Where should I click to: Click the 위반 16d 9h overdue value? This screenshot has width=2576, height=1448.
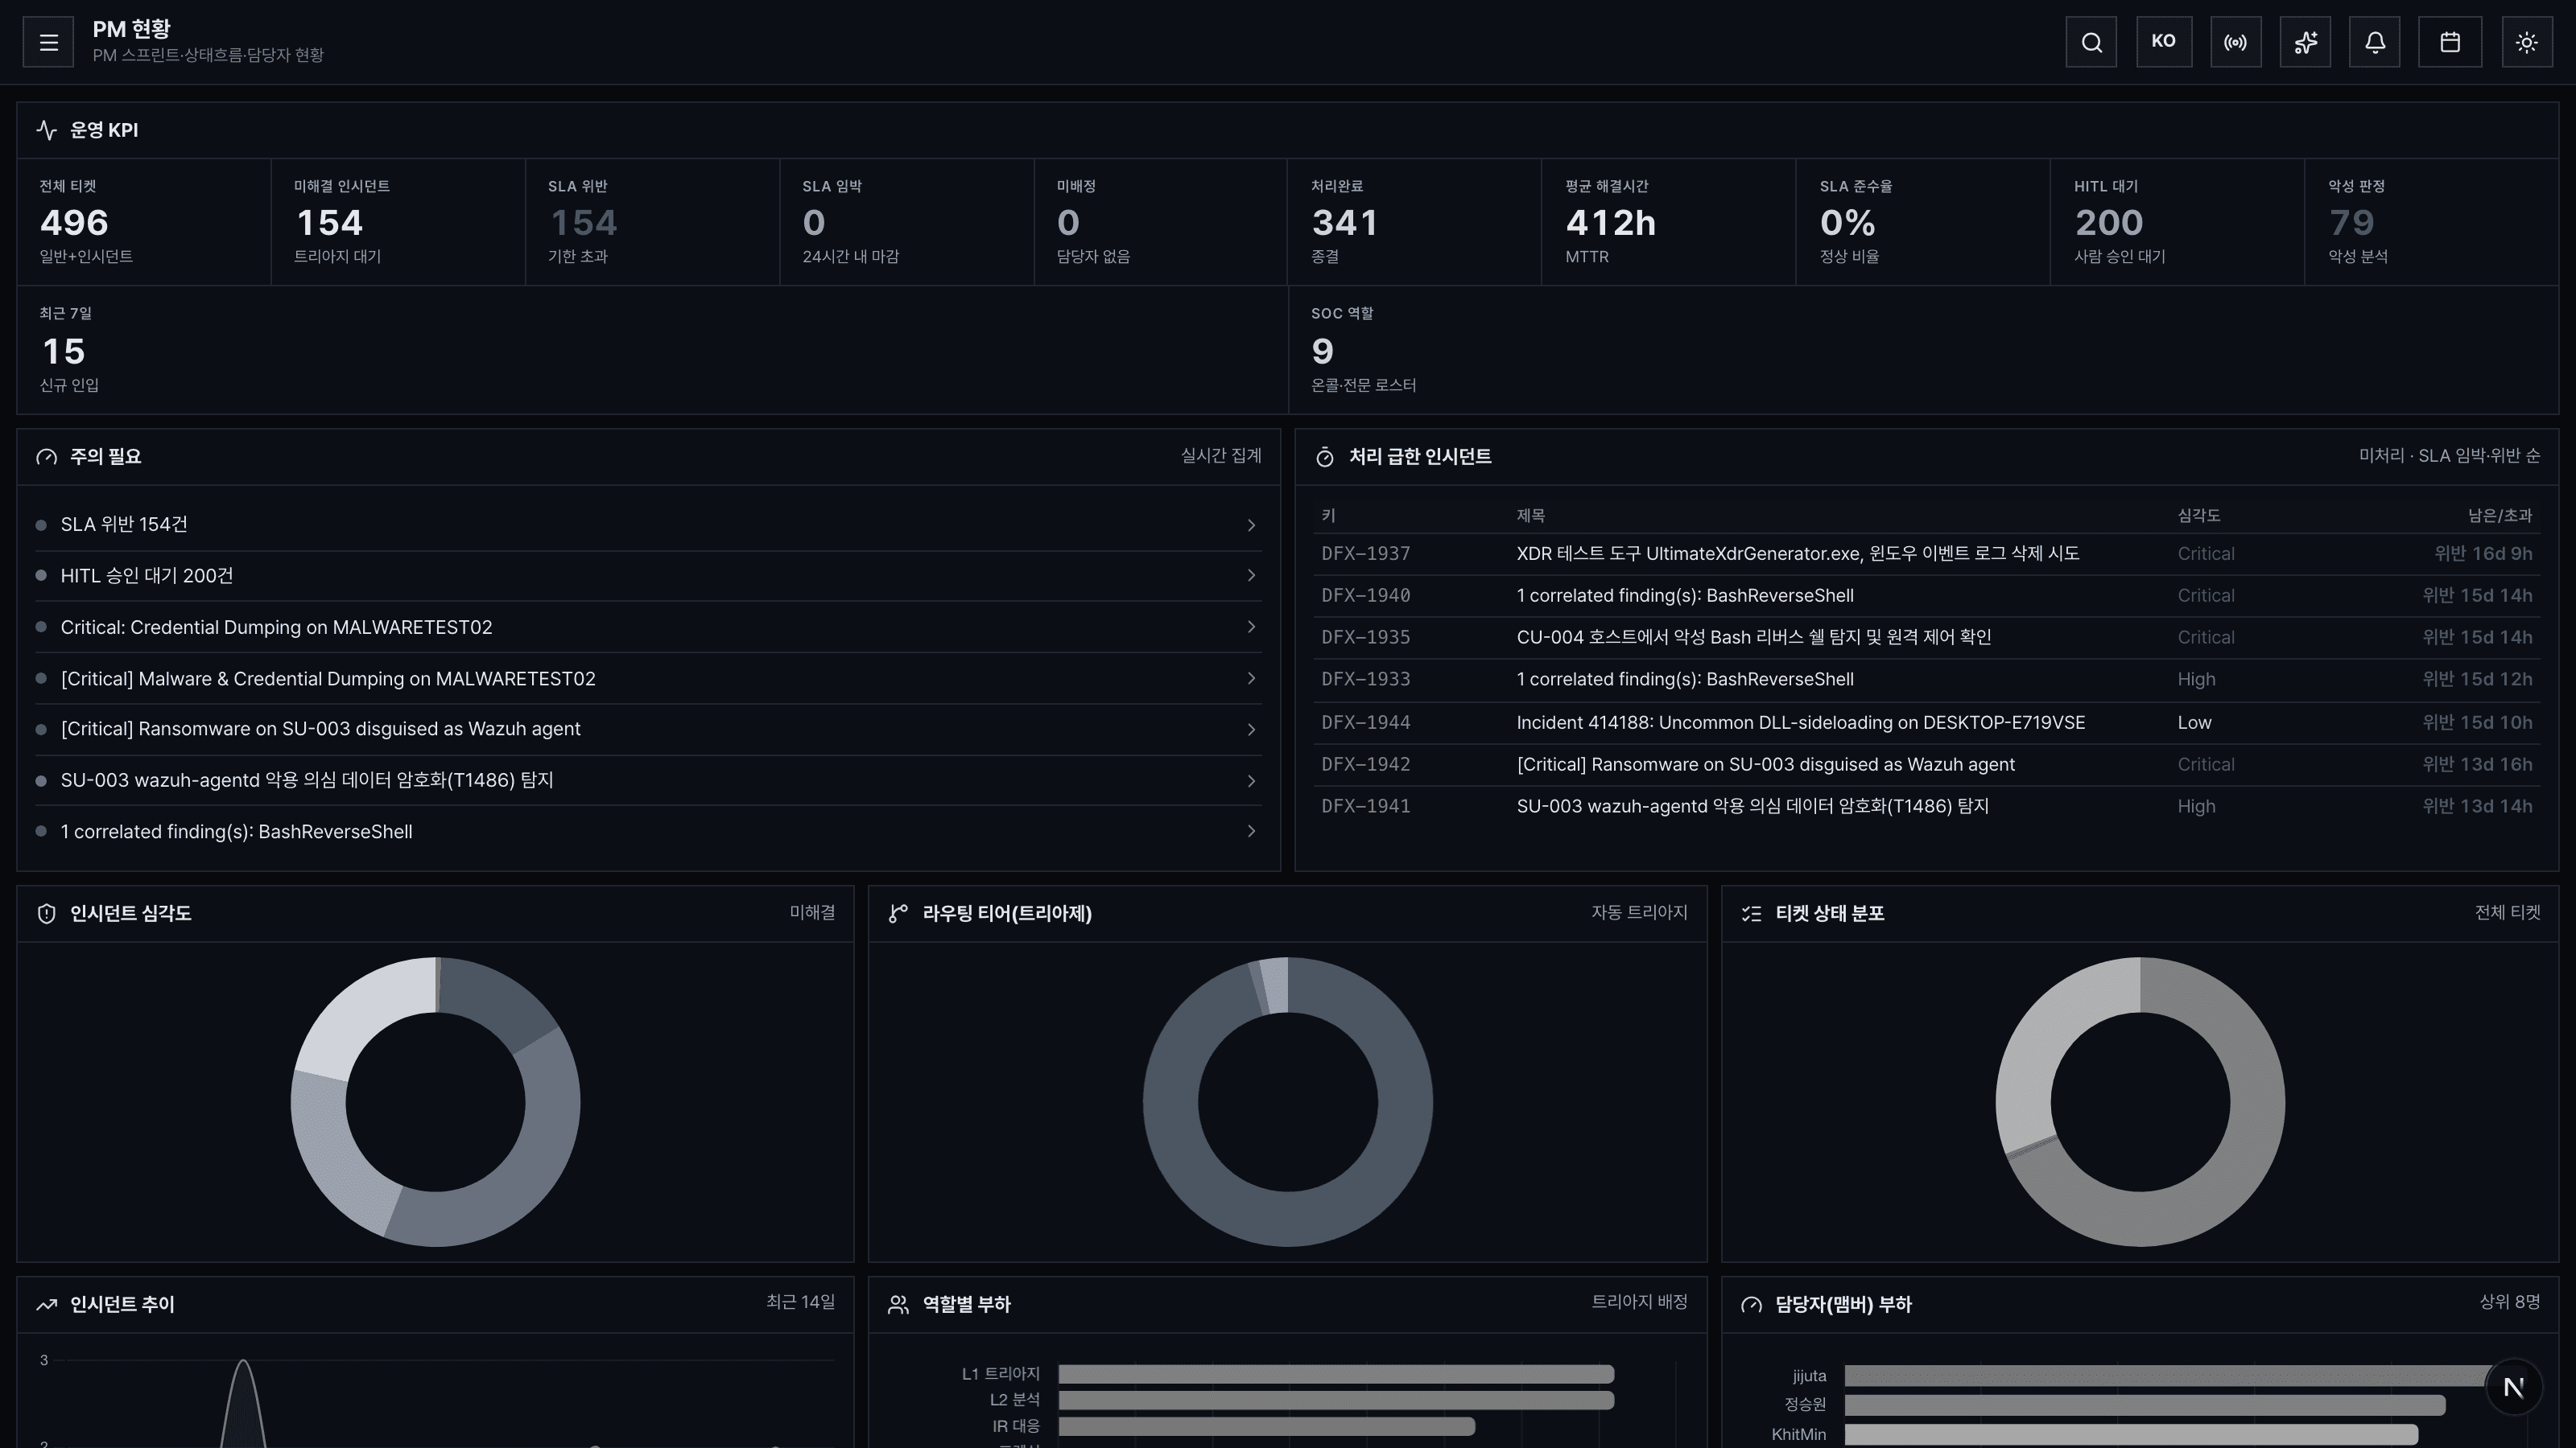coord(2483,553)
